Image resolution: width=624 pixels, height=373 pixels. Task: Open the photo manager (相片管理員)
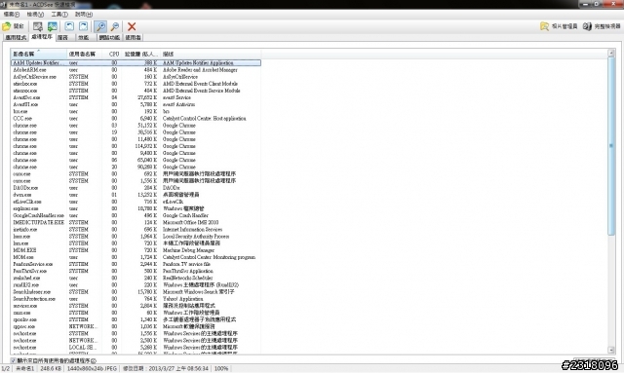[559, 26]
